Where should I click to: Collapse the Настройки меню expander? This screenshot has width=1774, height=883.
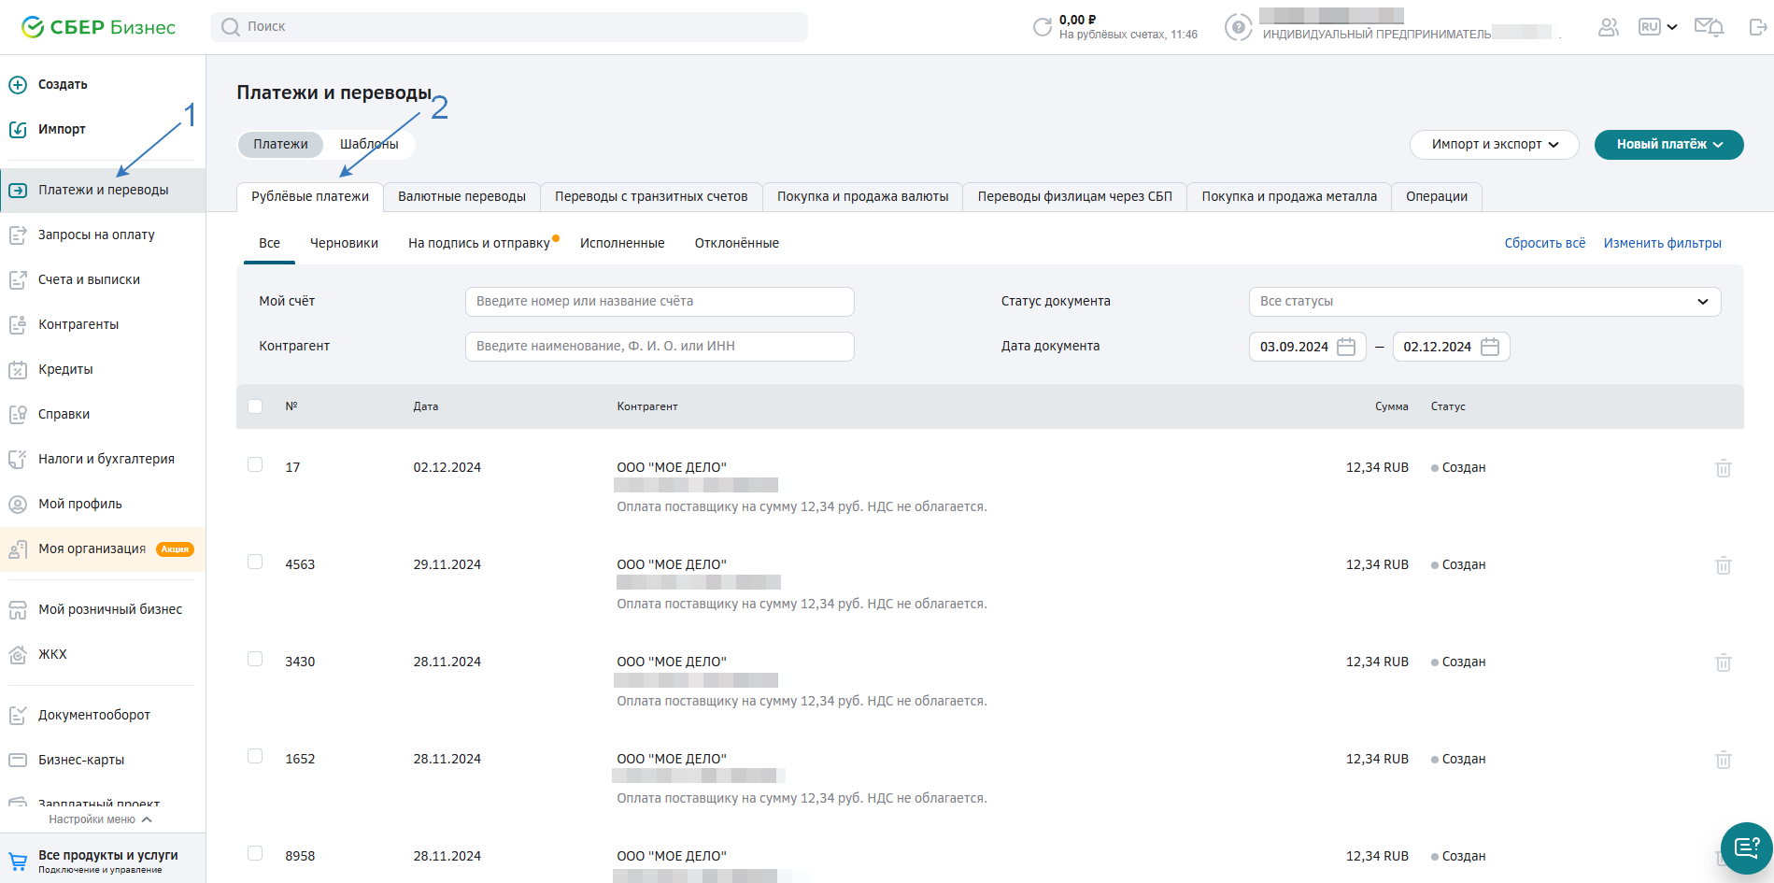[x=101, y=819]
